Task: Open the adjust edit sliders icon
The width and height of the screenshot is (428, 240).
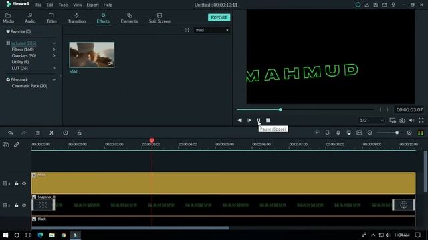Action: (79, 133)
